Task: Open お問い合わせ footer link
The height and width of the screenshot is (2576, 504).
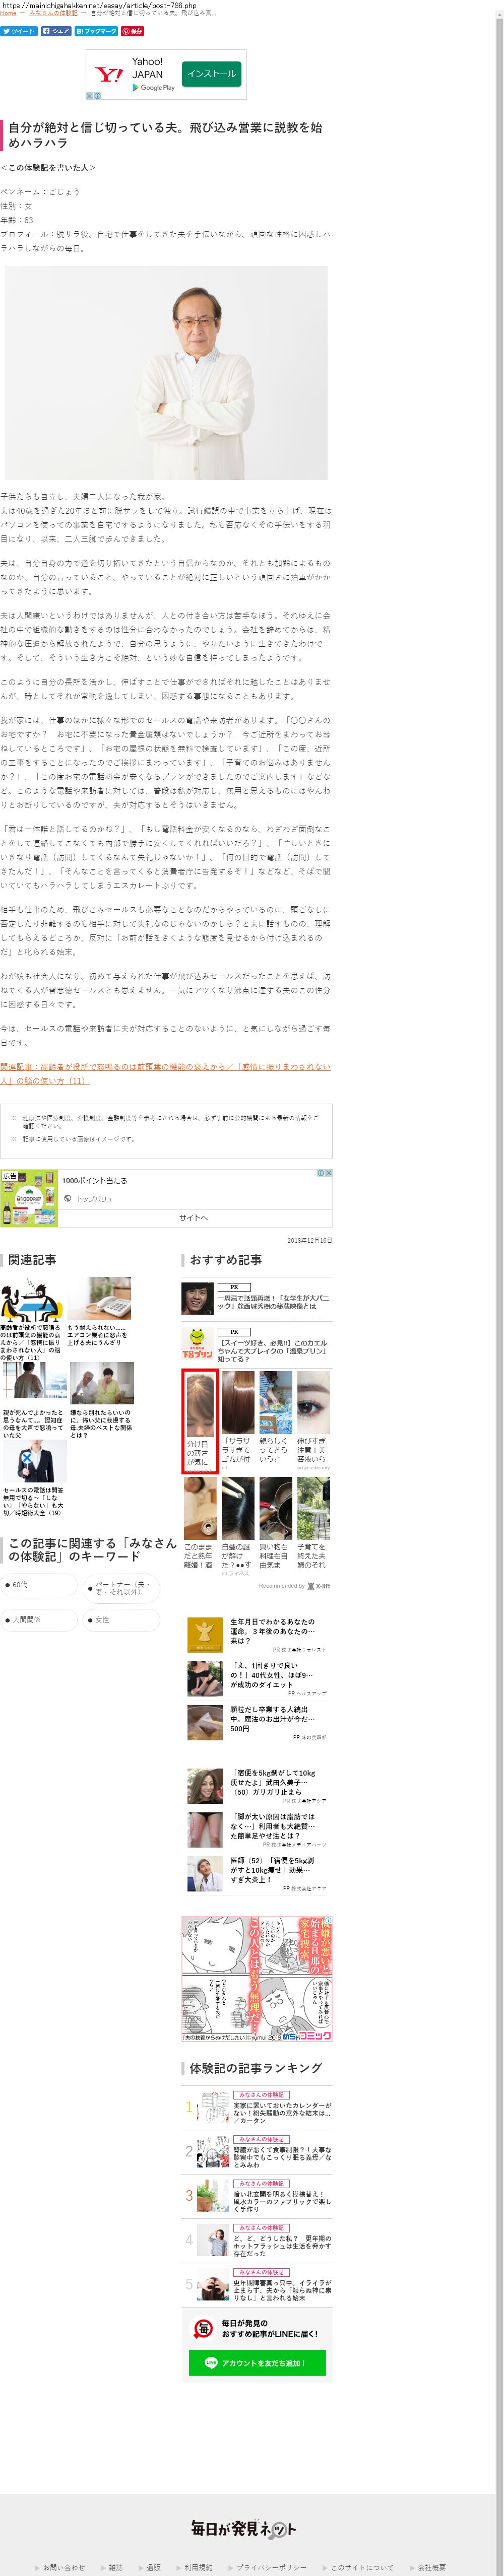Action: coord(64,2567)
